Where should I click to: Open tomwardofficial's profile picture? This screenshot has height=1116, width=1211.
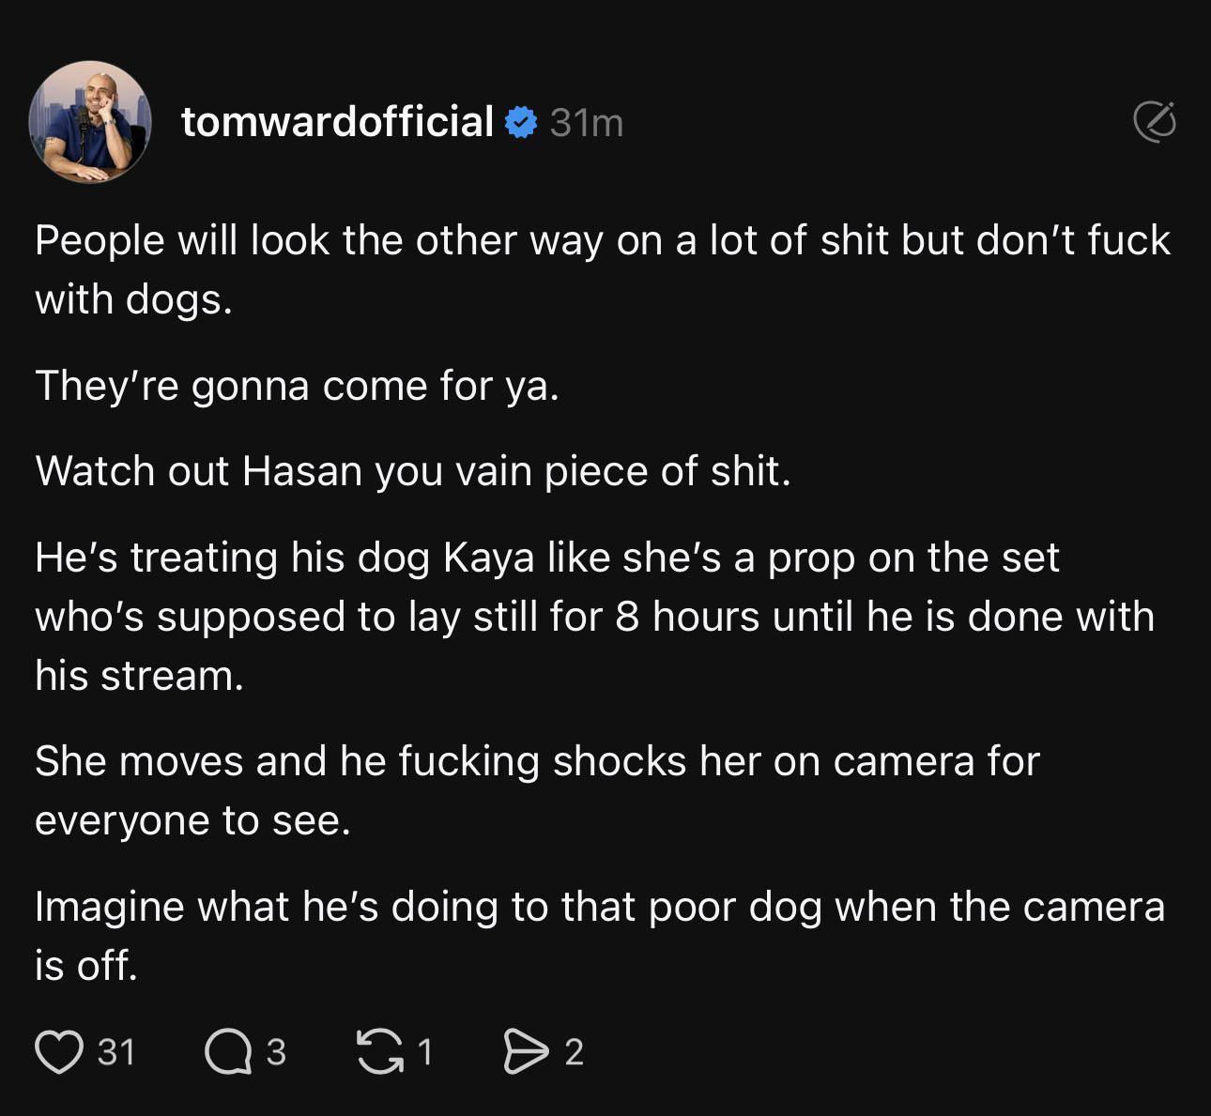click(90, 122)
